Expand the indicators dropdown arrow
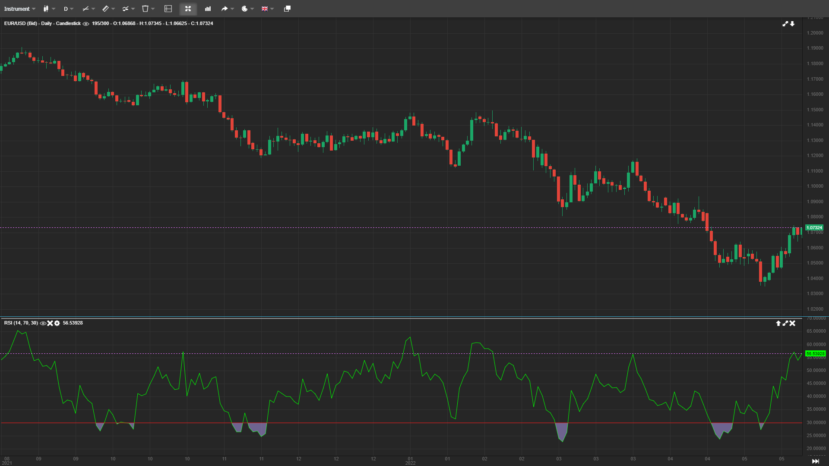This screenshot has width=829, height=466. 133,9
